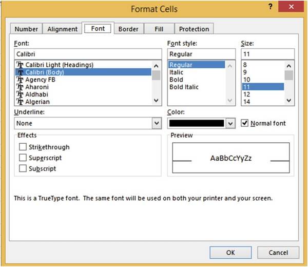Screen dimensions: 308x267
Task: Click down arrow of Size list scrollbar
Action: click(x=289, y=101)
